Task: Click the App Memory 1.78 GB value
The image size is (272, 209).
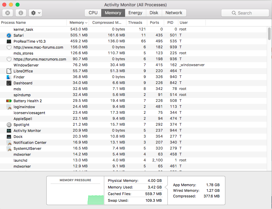Action: pos(213,185)
